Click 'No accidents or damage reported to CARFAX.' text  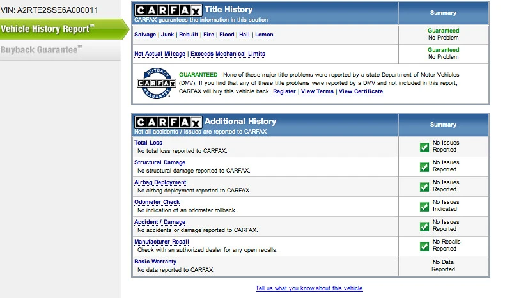(198, 230)
